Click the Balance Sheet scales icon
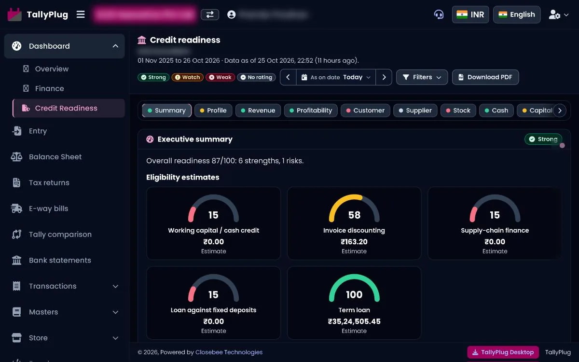Viewport: 579px width, 362px height. click(16, 157)
